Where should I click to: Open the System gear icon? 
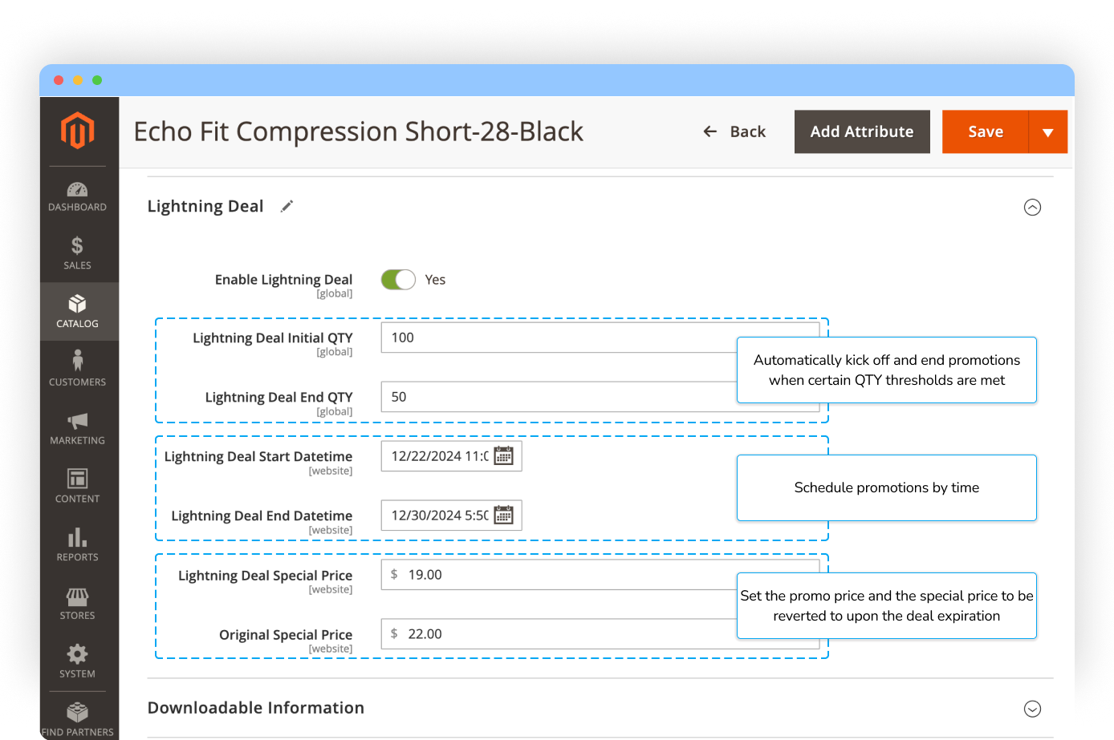click(78, 653)
